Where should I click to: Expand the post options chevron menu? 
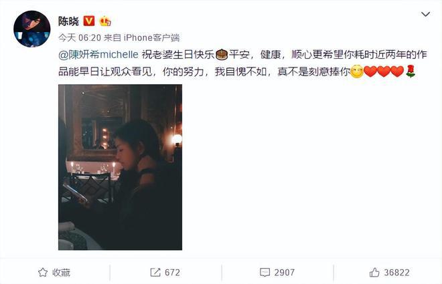[x=425, y=14]
